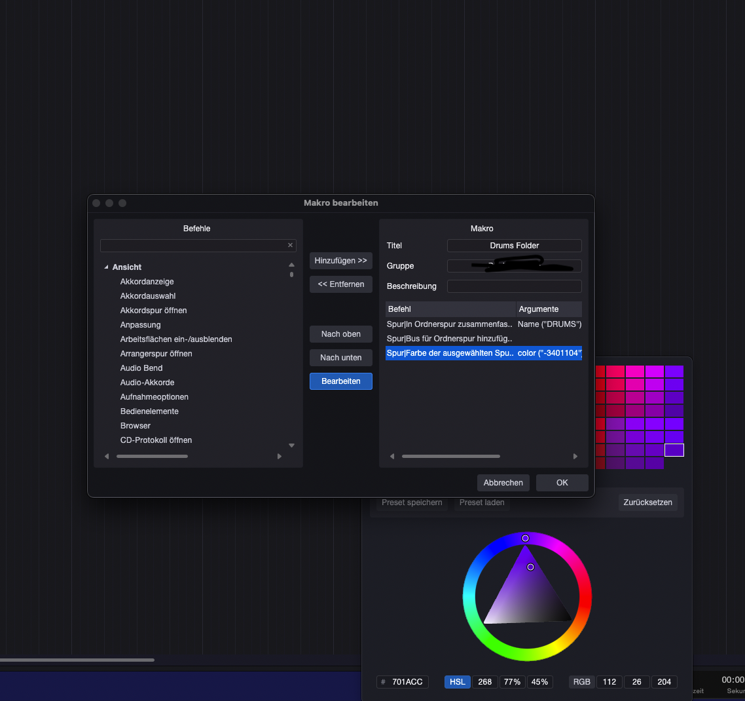This screenshot has height=701, width=745.
Task: Select Akkordspur öffnen command
Action: [153, 311]
